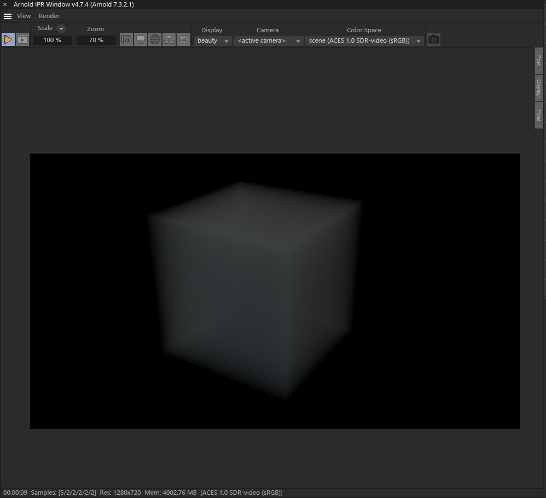Toggle the Display panel tab
The image size is (546, 498).
click(x=538, y=87)
